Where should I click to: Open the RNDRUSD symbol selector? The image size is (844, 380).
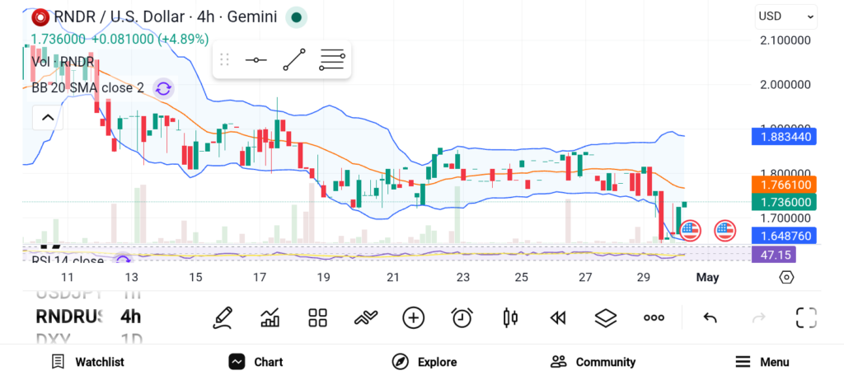click(x=68, y=317)
